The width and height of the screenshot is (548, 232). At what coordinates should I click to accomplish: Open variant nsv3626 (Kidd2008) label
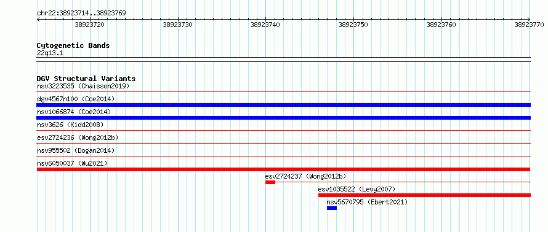70,125
